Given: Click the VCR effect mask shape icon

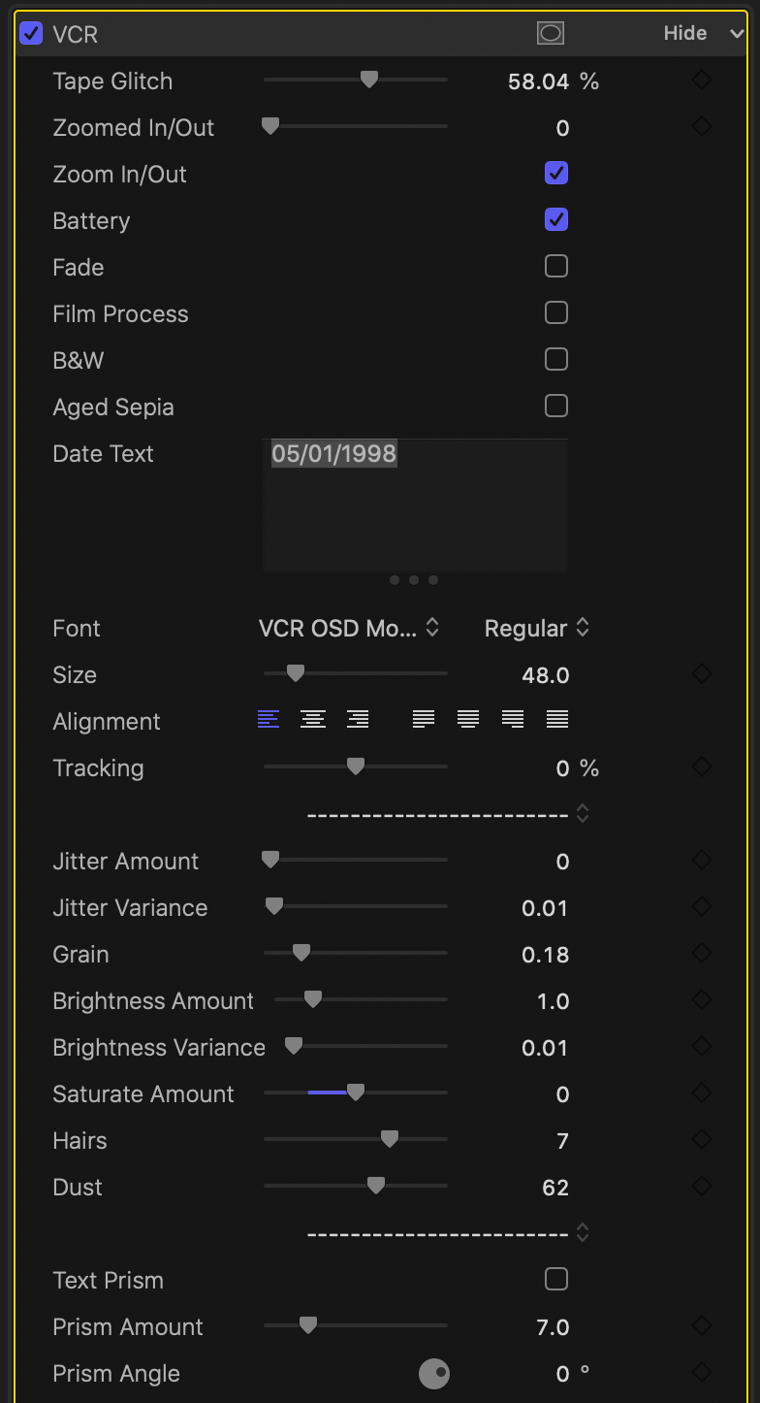Looking at the screenshot, I should [550, 33].
